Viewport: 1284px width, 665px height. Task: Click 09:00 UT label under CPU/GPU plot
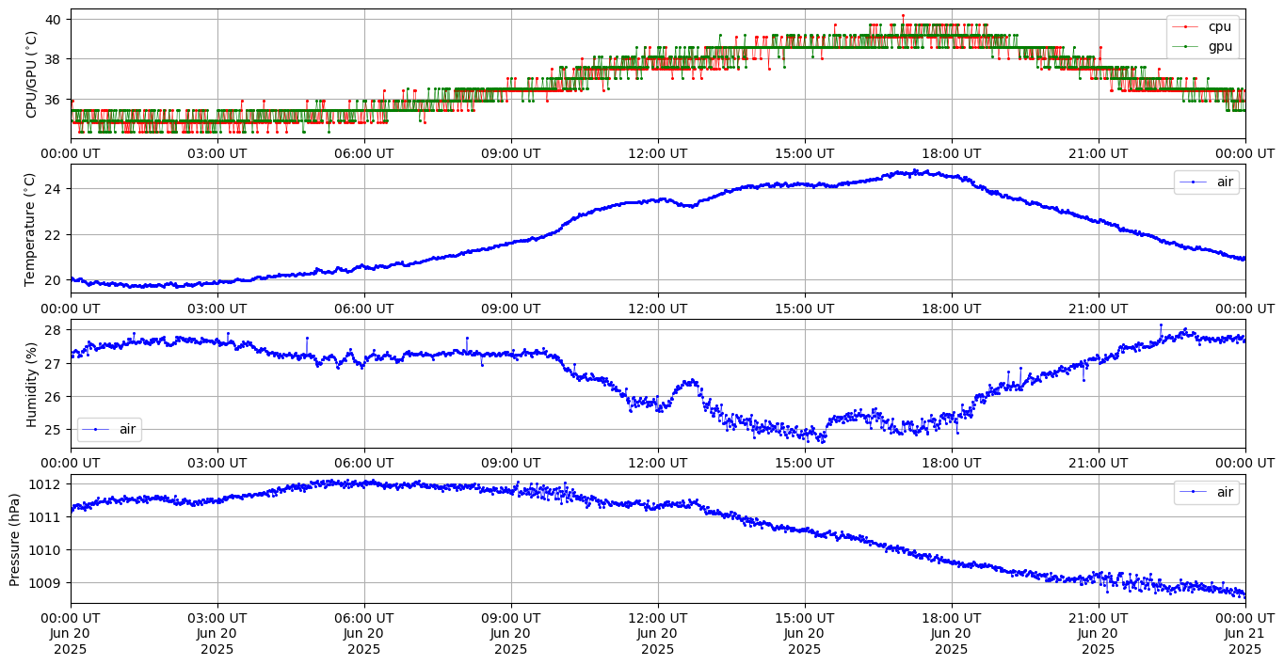click(511, 153)
